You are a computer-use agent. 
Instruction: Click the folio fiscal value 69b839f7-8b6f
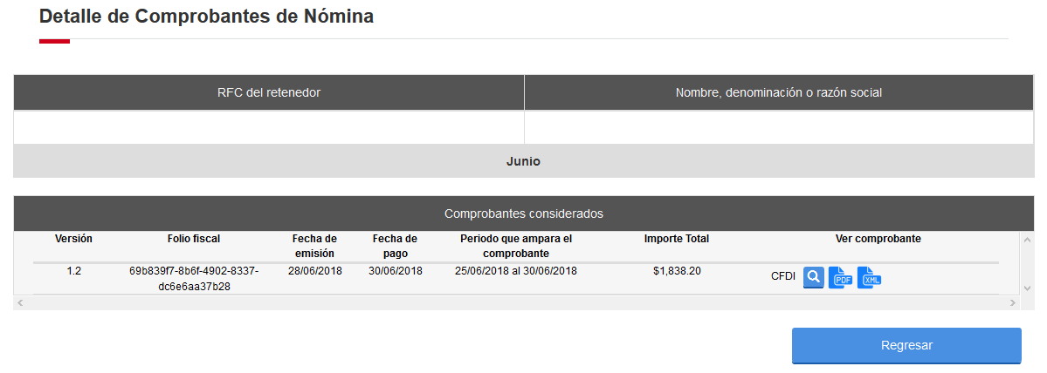click(194, 278)
